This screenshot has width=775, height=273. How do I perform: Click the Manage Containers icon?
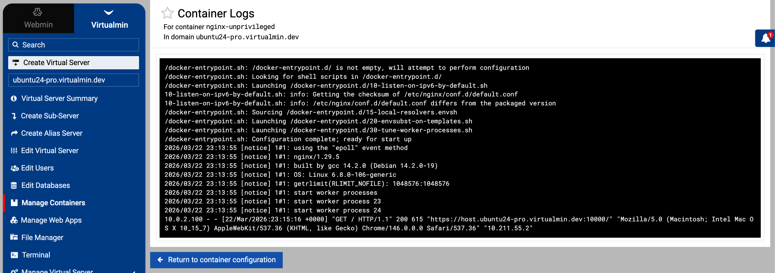point(14,203)
